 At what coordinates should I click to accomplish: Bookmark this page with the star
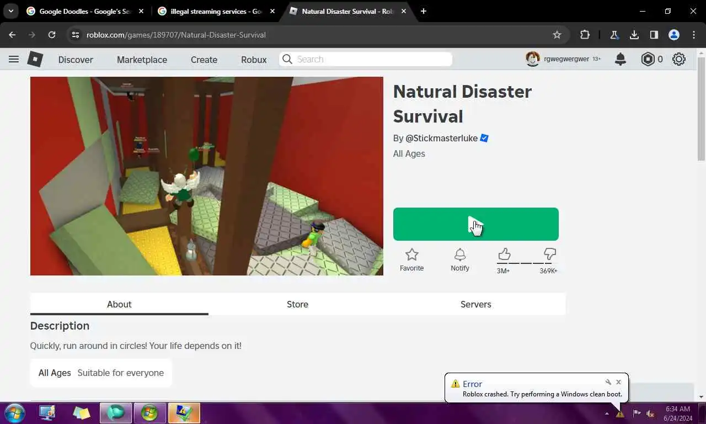[x=557, y=35]
